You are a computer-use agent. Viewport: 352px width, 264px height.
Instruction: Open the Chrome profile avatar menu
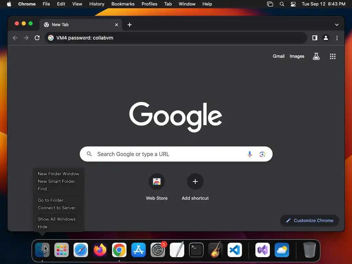coord(326,38)
